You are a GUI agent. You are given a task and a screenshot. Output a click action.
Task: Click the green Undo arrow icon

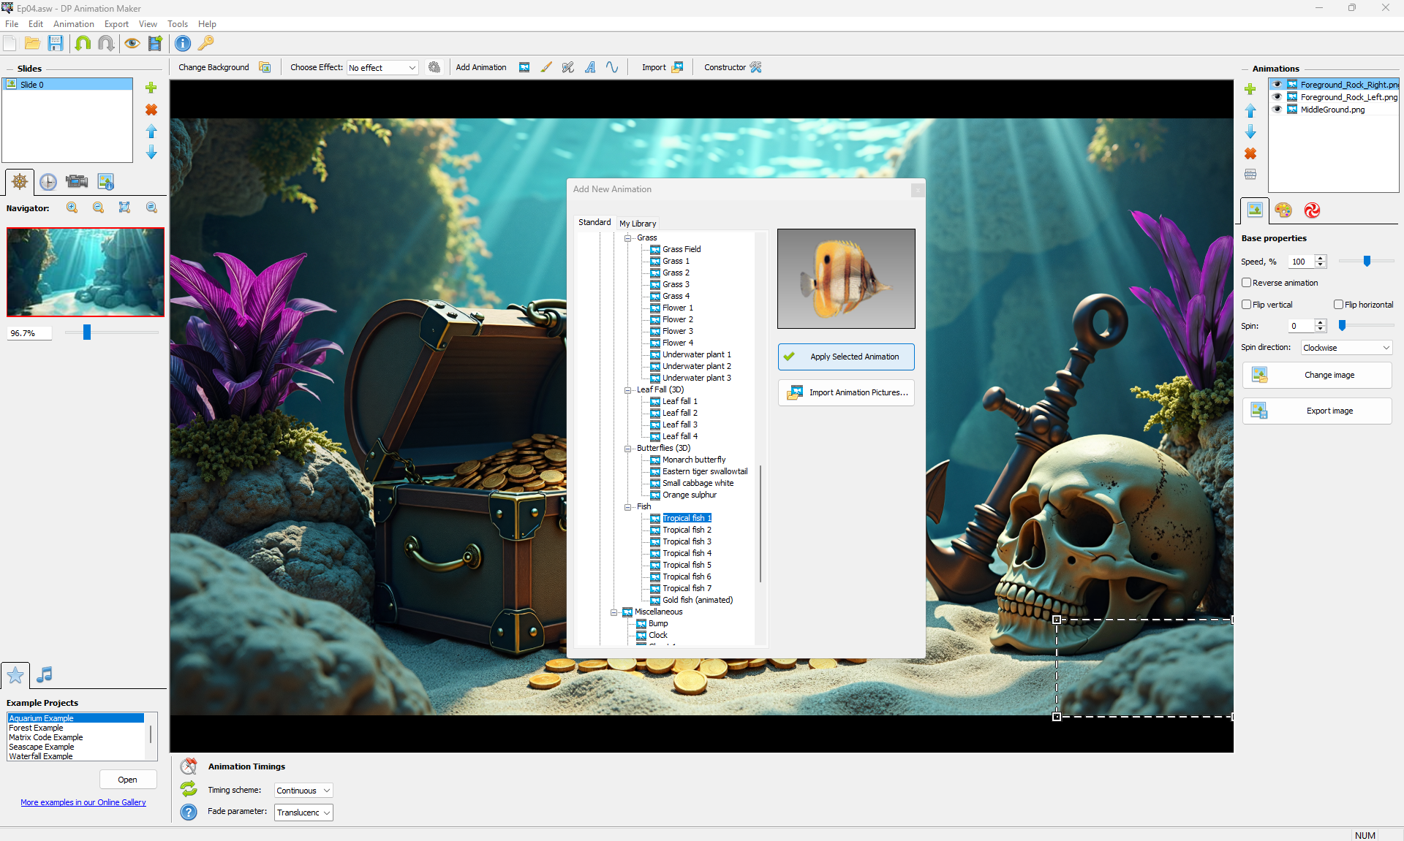(83, 43)
